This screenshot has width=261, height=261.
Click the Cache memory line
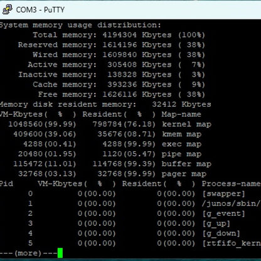coord(119,85)
